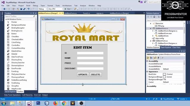Select DataGridView in the Toolbox

[x=16, y=51]
